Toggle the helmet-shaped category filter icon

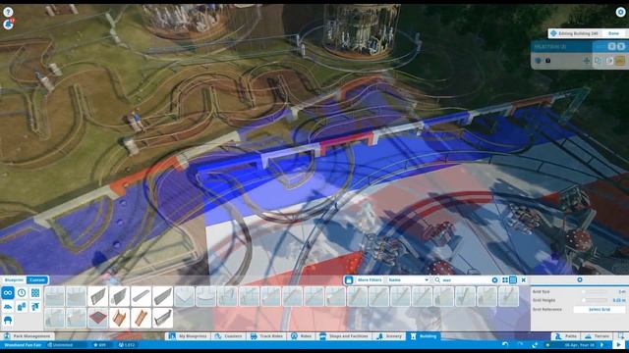pyautogui.click(x=8, y=321)
